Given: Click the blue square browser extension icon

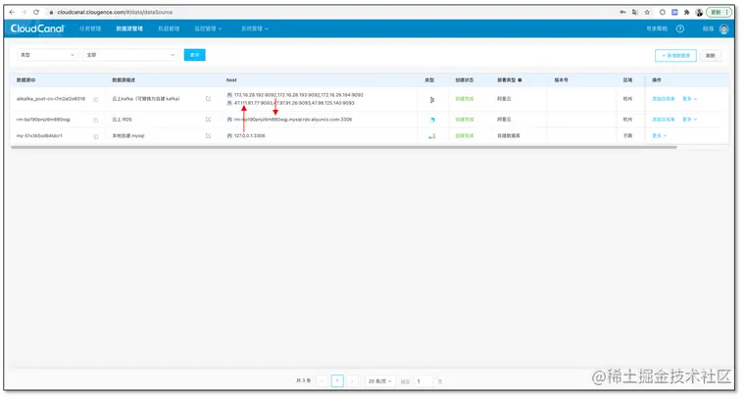Looking at the screenshot, I should [x=674, y=13].
